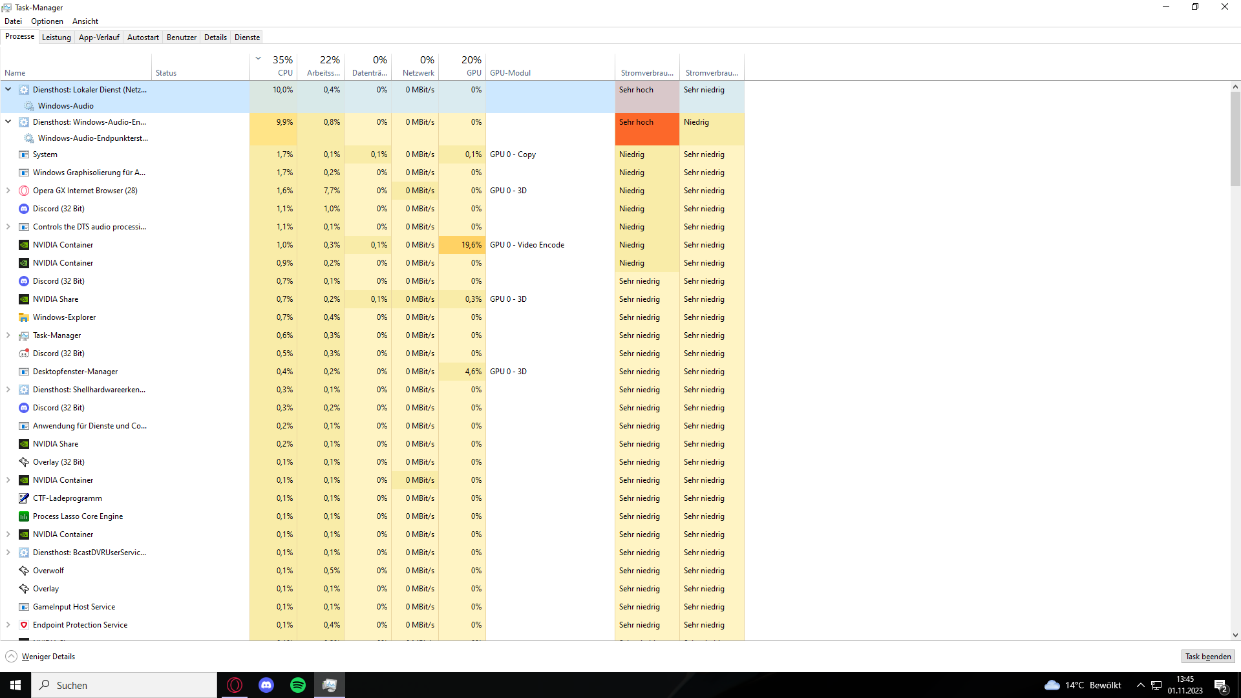This screenshot has height=698, width=1241.
Task: Click the Process Lasso Core Engine icon
Action: pos(24,516)
